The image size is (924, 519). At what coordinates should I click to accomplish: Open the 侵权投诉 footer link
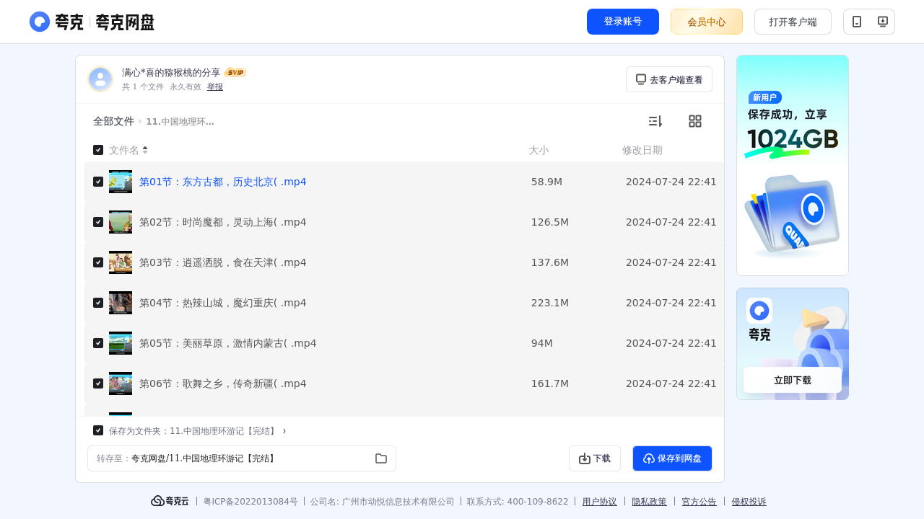(x=749, y=502)
